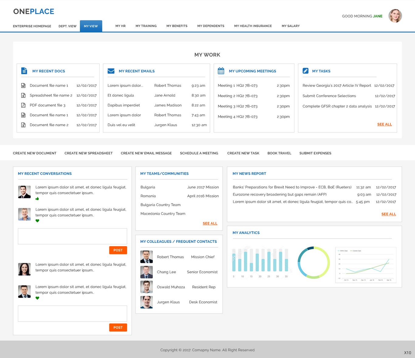This screenshot has height=358, width=415.
Task: Click in the first conversation reply box
Action: pyautogui.click(x=72, y=236)
